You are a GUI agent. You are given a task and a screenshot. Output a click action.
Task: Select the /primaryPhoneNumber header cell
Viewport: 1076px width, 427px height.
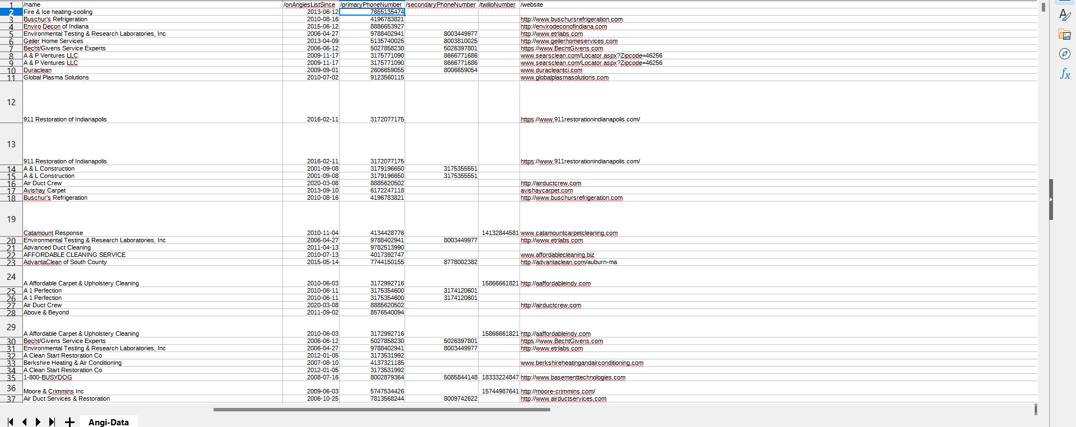(x=372, y=4)
